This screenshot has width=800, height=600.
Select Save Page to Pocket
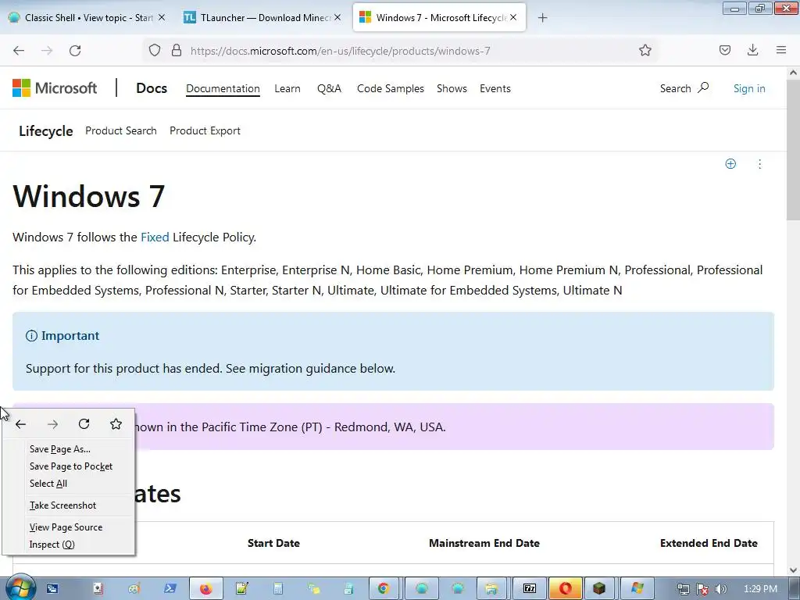[x=71, y=466]
